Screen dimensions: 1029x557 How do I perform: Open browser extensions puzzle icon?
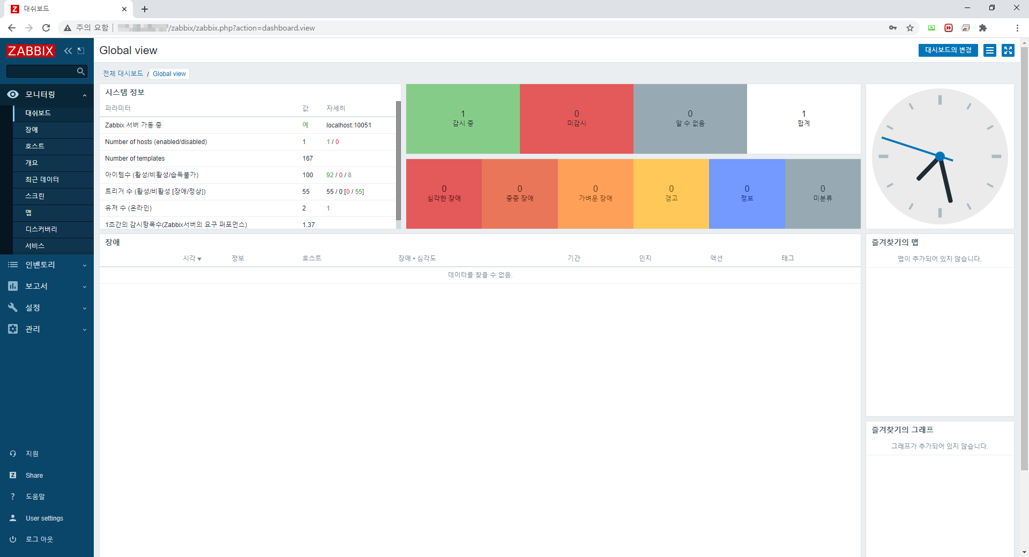(983, 28)
